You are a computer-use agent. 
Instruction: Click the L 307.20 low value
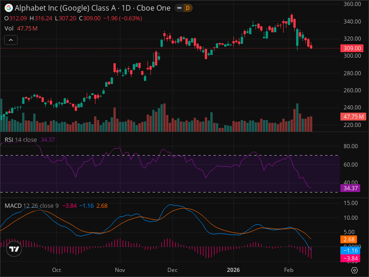coord(65,18)
